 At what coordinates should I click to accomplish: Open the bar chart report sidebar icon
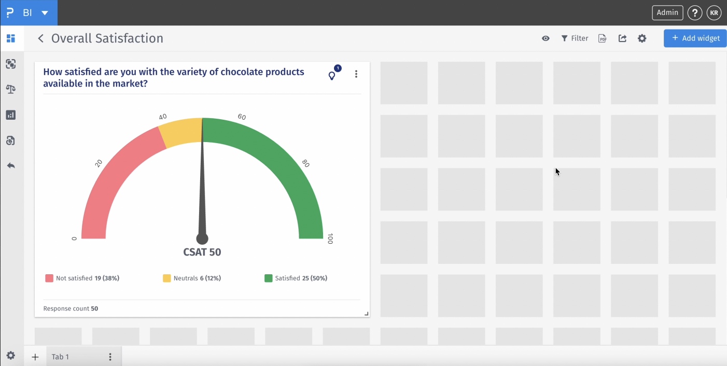point(11,115)
